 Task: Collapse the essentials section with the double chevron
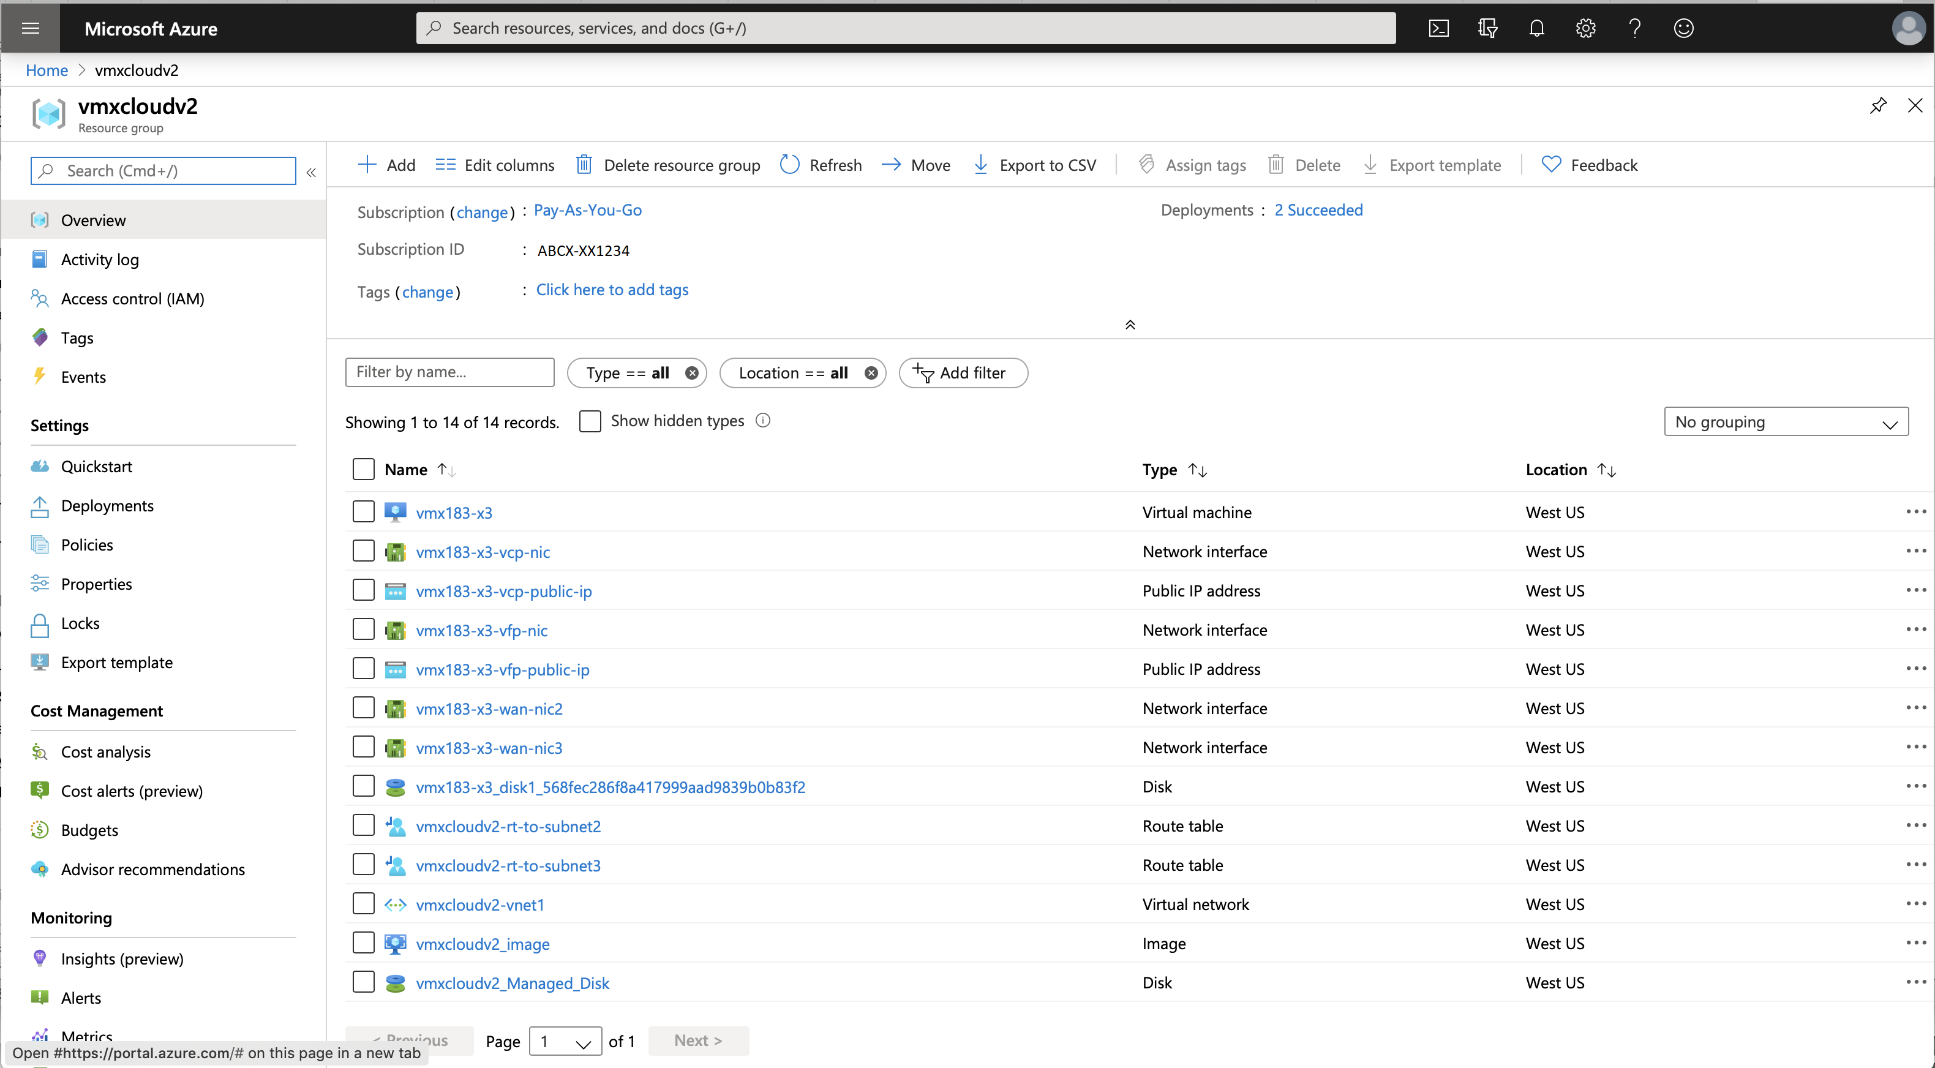pyautogui.click(x=1130, y=325)
